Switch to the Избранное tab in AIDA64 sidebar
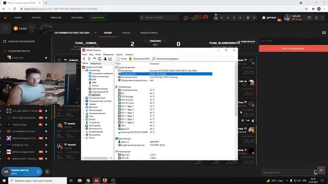The image size is (328, 184). (x=96, y=63)
